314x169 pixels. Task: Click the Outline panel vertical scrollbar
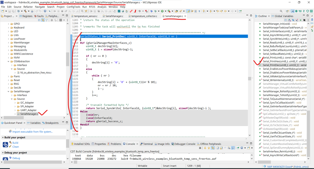pos(308,134)
